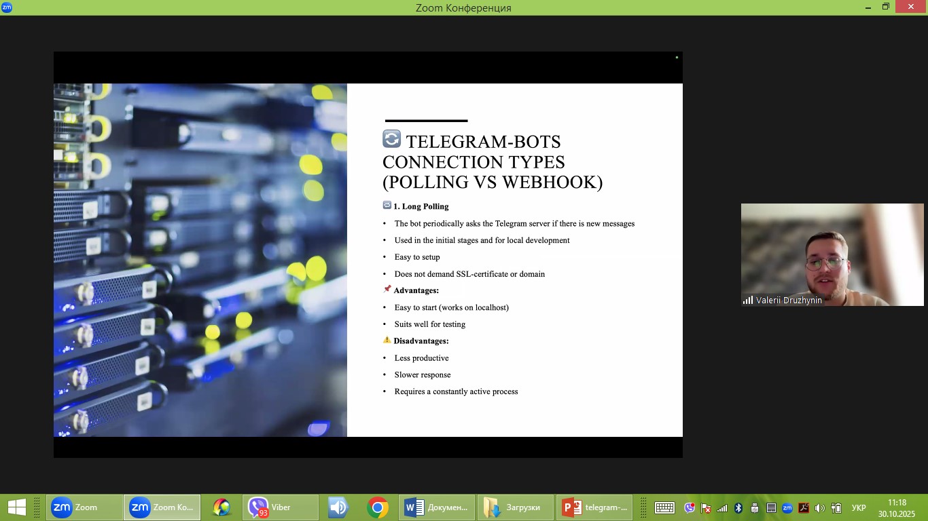Open the Zoom logo menu in title bar
928x521 pixels.
coord(7,7)
